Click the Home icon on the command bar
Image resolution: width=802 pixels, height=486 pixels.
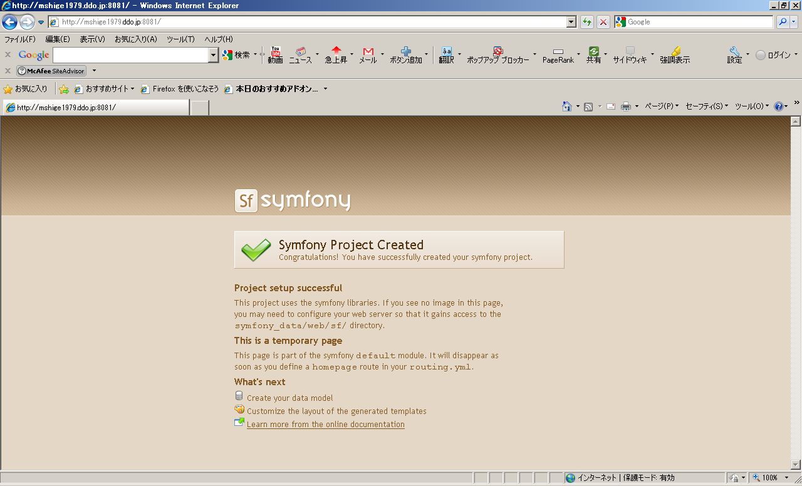tap(566, 106)
